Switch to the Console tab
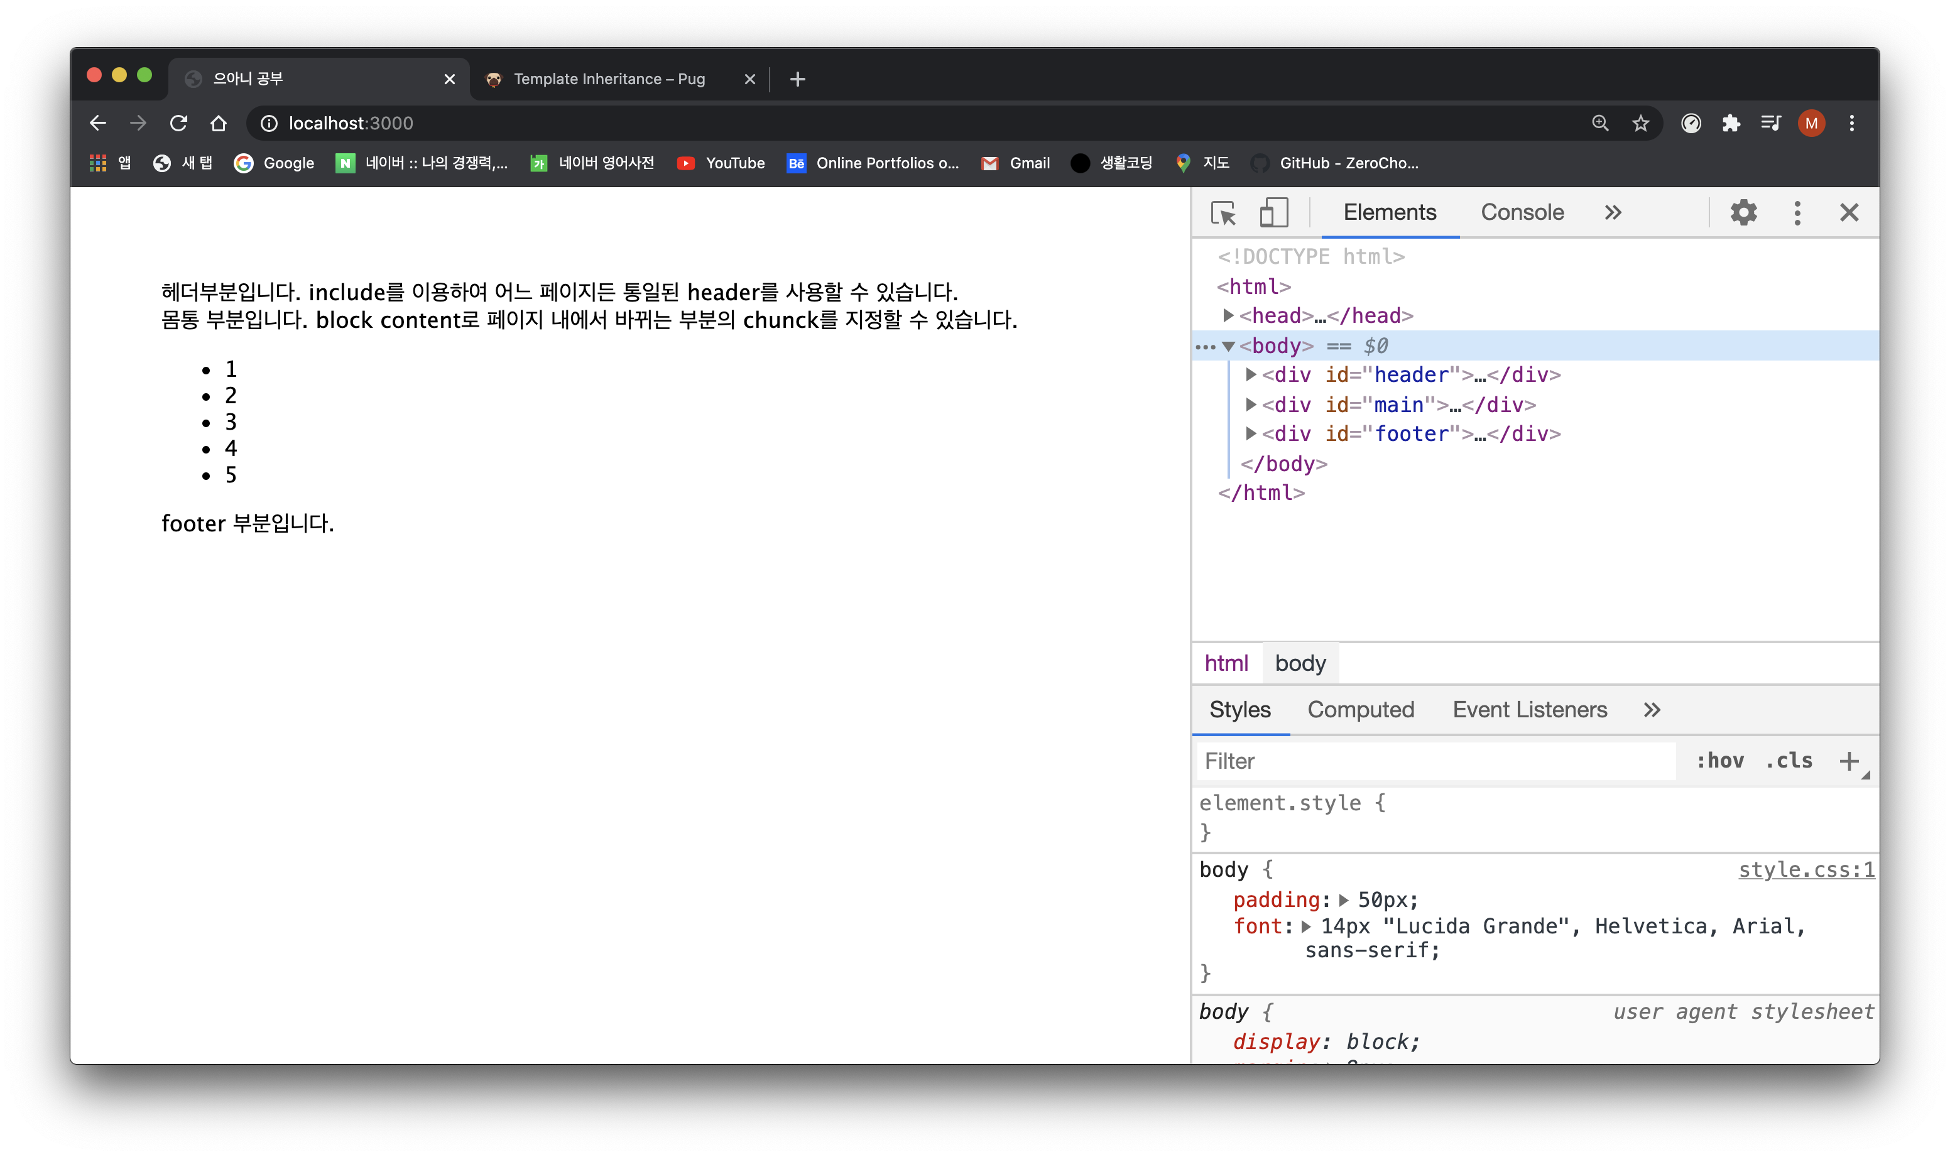Viewport: 1950px width, 1157px height. point(1522,213)
